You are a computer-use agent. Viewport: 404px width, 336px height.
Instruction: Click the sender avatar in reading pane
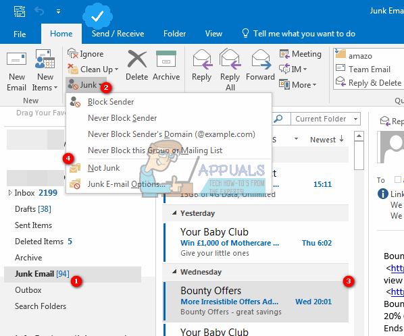point(390,147)
